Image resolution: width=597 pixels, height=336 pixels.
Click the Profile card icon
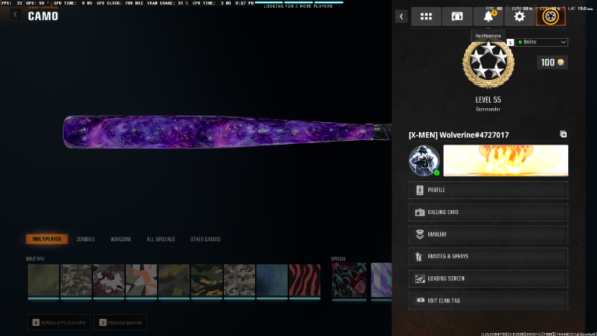coord(420,190)
